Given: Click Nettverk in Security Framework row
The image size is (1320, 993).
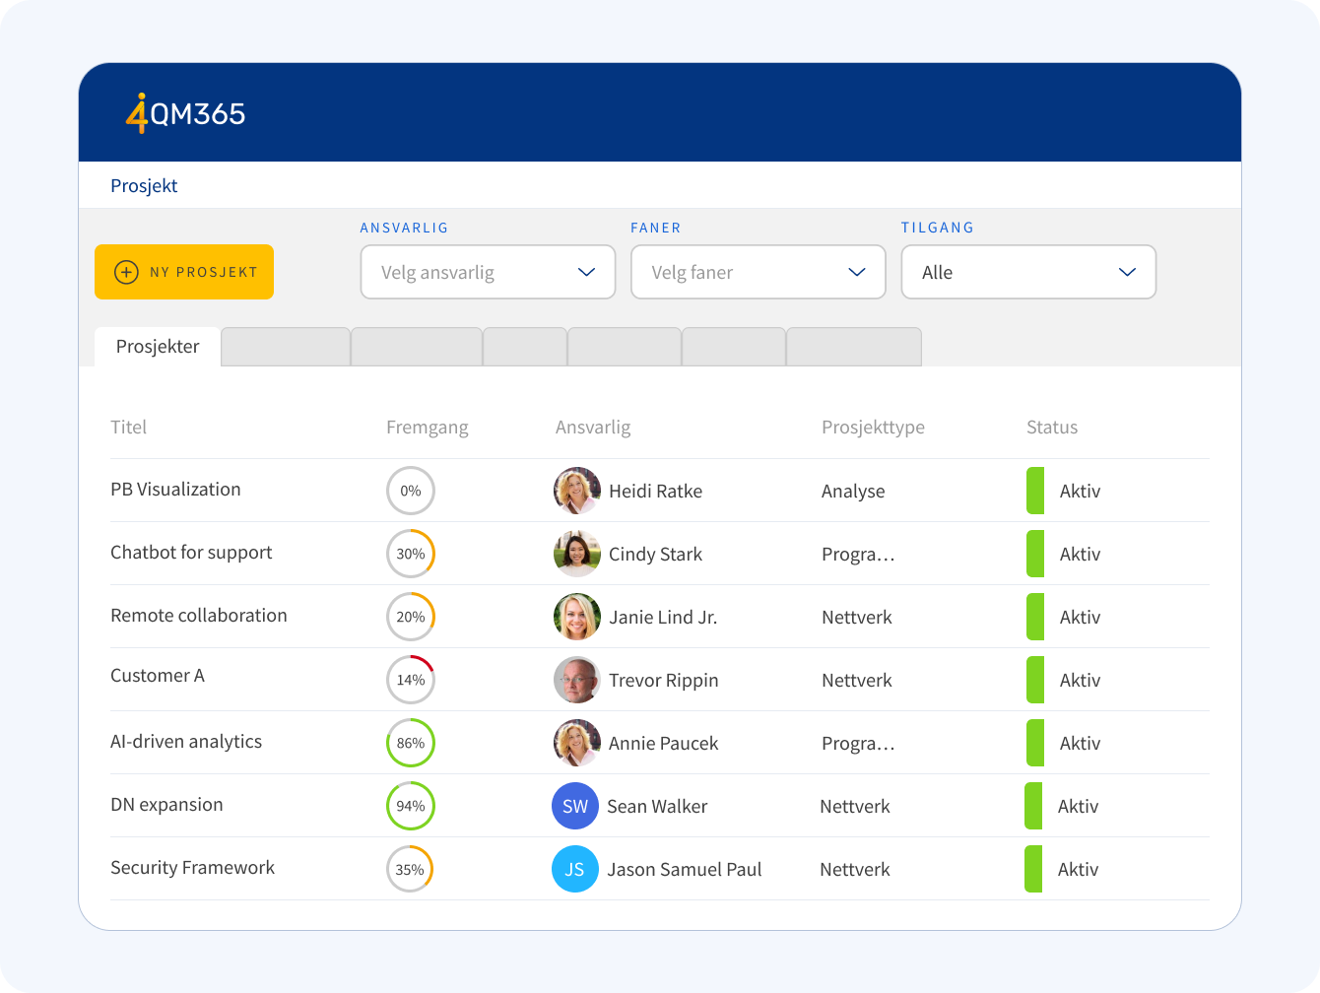Looking at the screenshot, I should click(855, 869).
